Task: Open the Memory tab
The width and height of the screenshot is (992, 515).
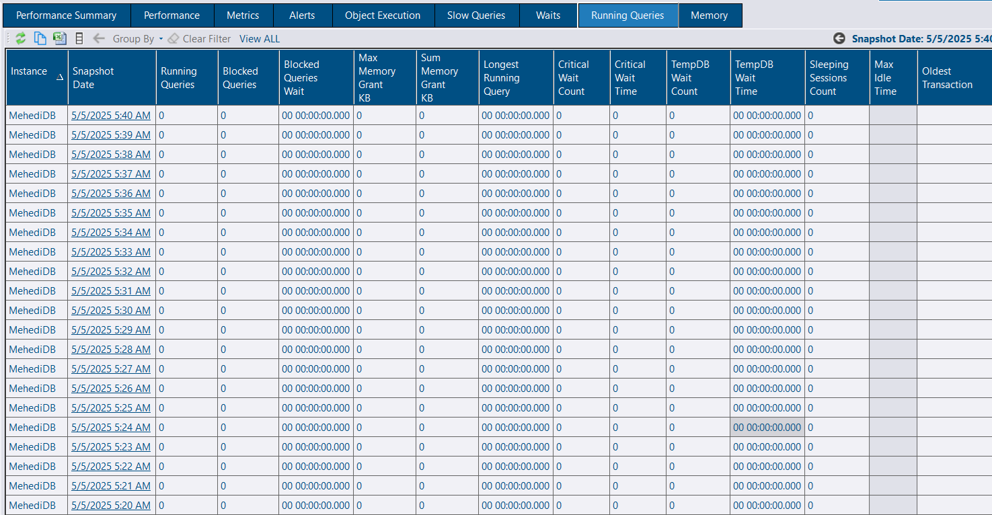Action: coord(709,15)
